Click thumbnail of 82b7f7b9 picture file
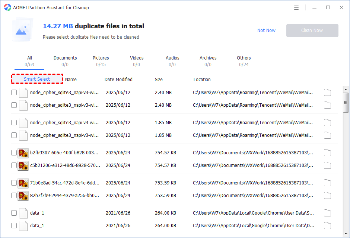The image size is (350, 238). [x=23, y=196]
